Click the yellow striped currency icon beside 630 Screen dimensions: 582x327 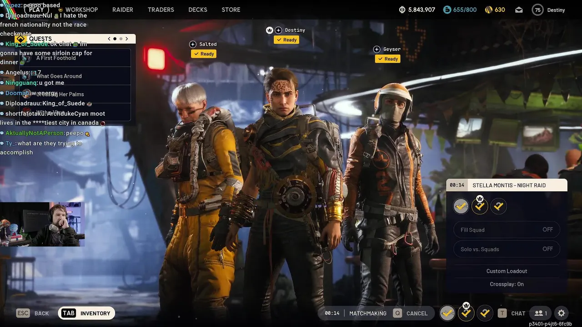pyautogui.click(x=489, y=10)
